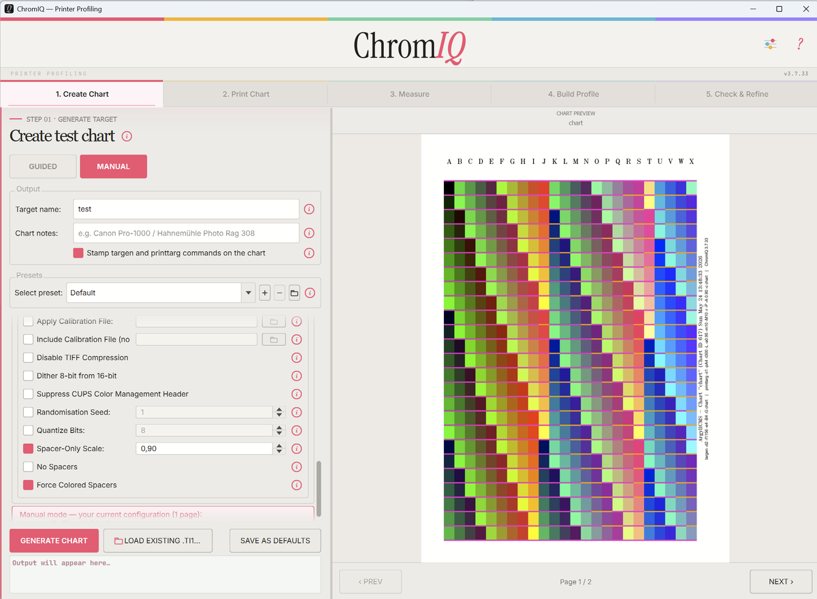The width and height of the screenshot is (817, 599).
Task: Expand the Select preset dropdown
Action: [248, 293]
